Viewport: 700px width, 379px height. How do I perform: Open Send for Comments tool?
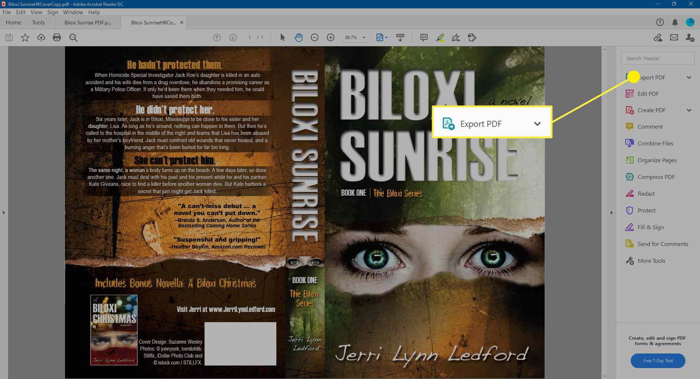click(657, 244)
